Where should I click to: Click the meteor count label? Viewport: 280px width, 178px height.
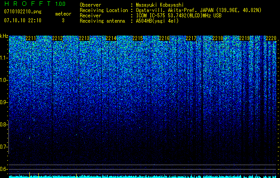[63, 14]
